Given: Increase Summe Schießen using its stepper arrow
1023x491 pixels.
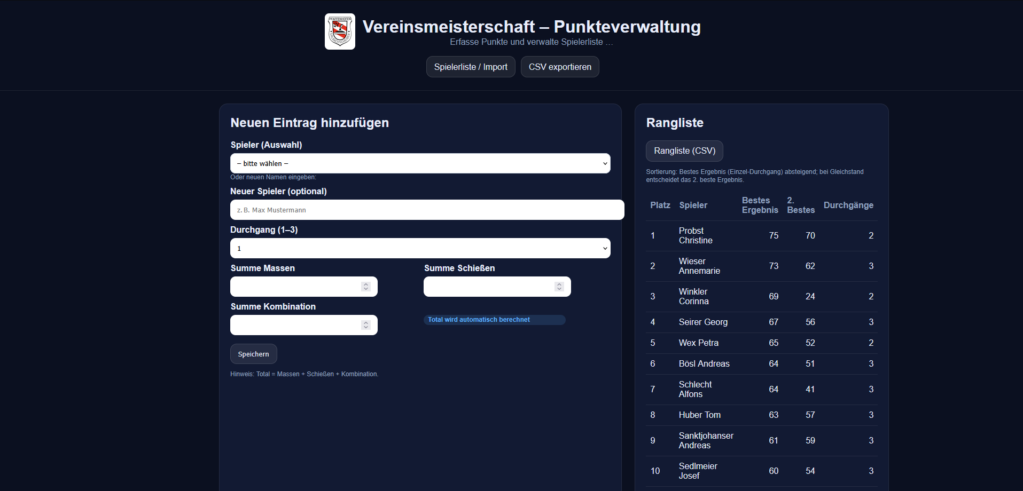Looking at the screenshot, I should pos(559,284).
